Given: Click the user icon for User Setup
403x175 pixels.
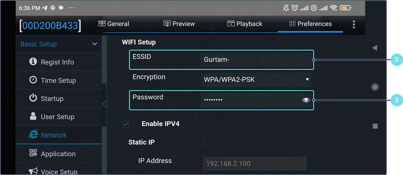Looking at the screenshot, I should point(33,116).
